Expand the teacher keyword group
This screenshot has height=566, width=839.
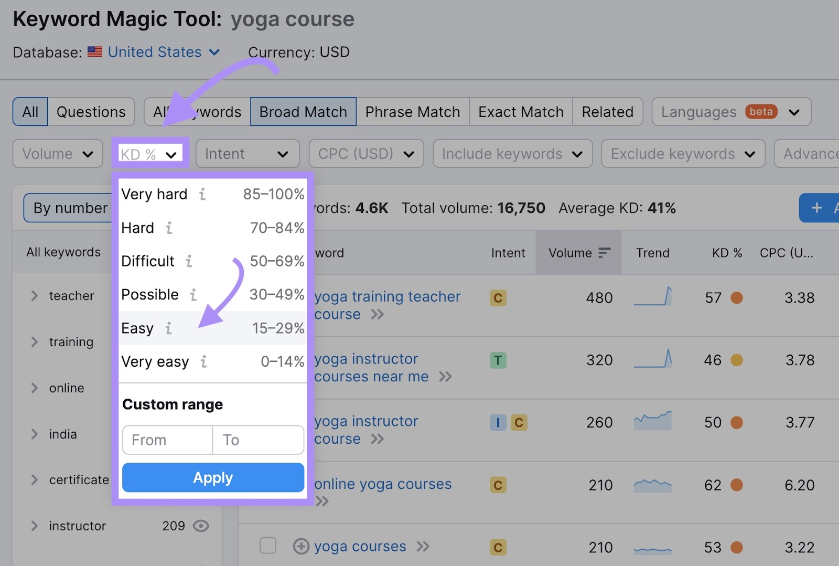34,295
